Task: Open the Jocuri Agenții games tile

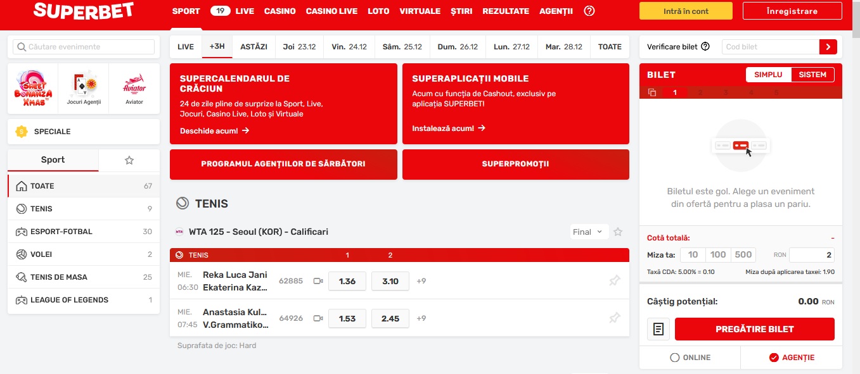Action: (84, 89)
